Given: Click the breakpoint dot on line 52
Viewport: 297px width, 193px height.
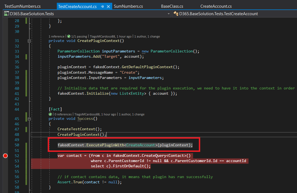Looking at the screenshot, I should click(5, 156).
